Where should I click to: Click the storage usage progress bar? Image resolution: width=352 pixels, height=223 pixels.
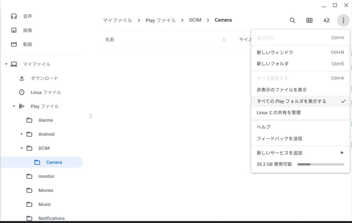(321, 164)
